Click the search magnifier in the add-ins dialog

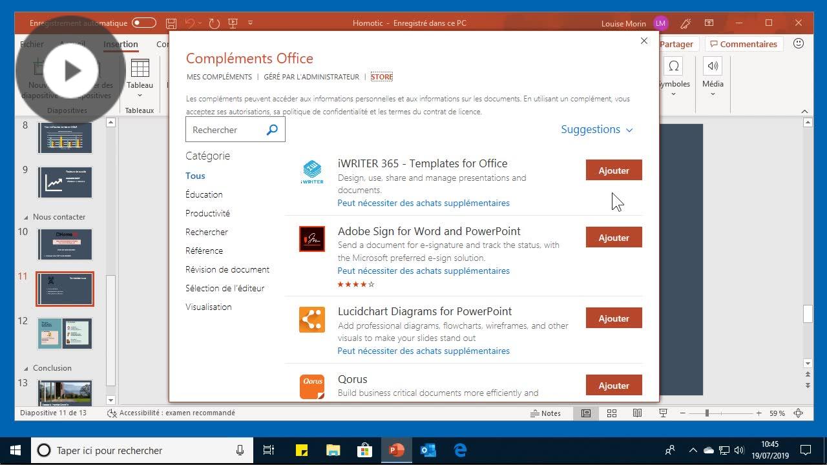pos(272,129)
